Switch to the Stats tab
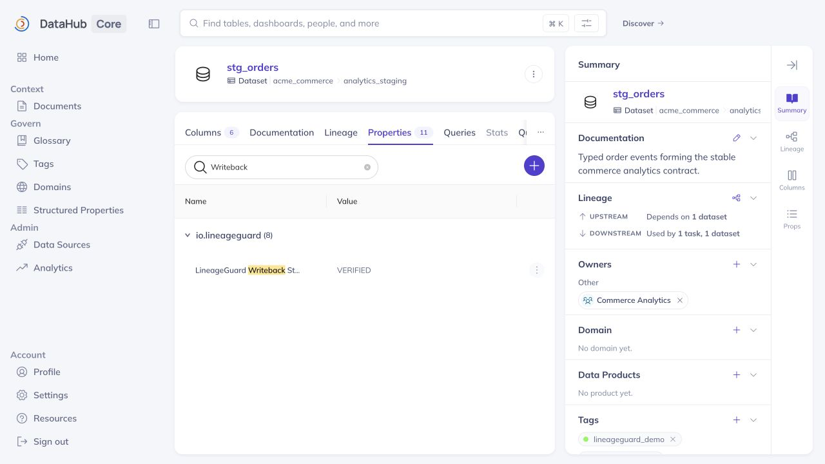 [x=497, y=133]
